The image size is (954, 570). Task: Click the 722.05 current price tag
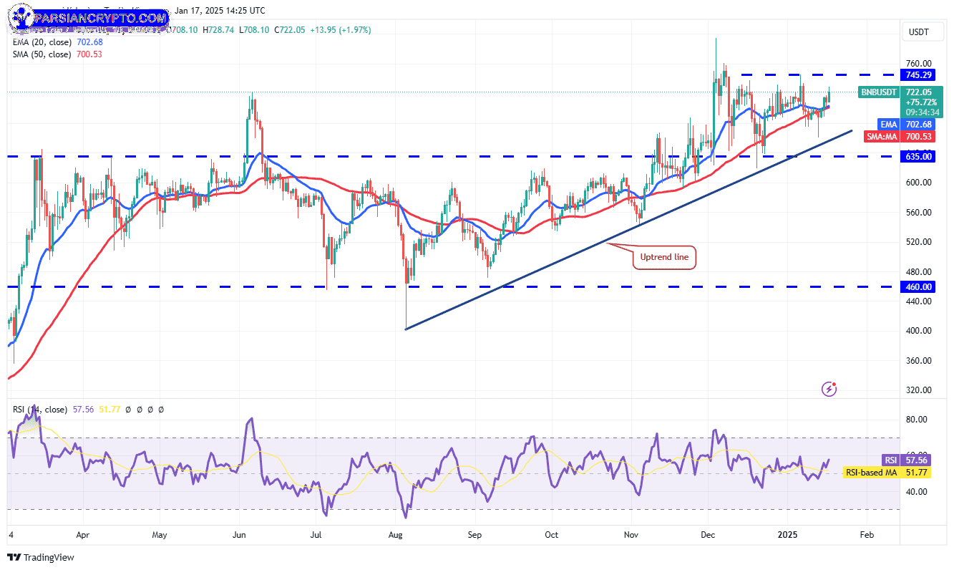pyautogui.click(x=918, y=92)
